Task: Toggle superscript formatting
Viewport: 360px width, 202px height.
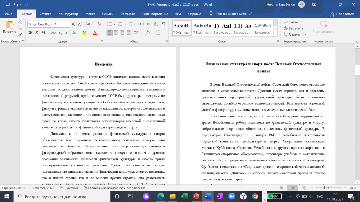Action: [67, 33]
